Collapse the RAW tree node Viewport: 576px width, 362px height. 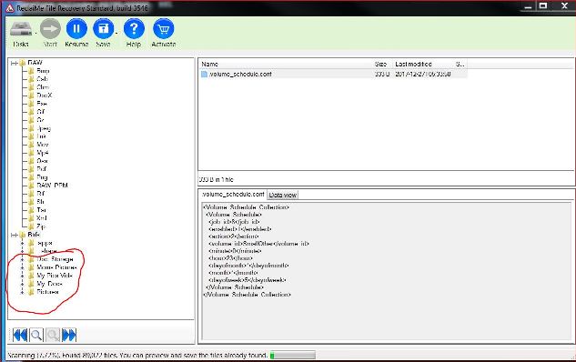click(x=14, y=63)
